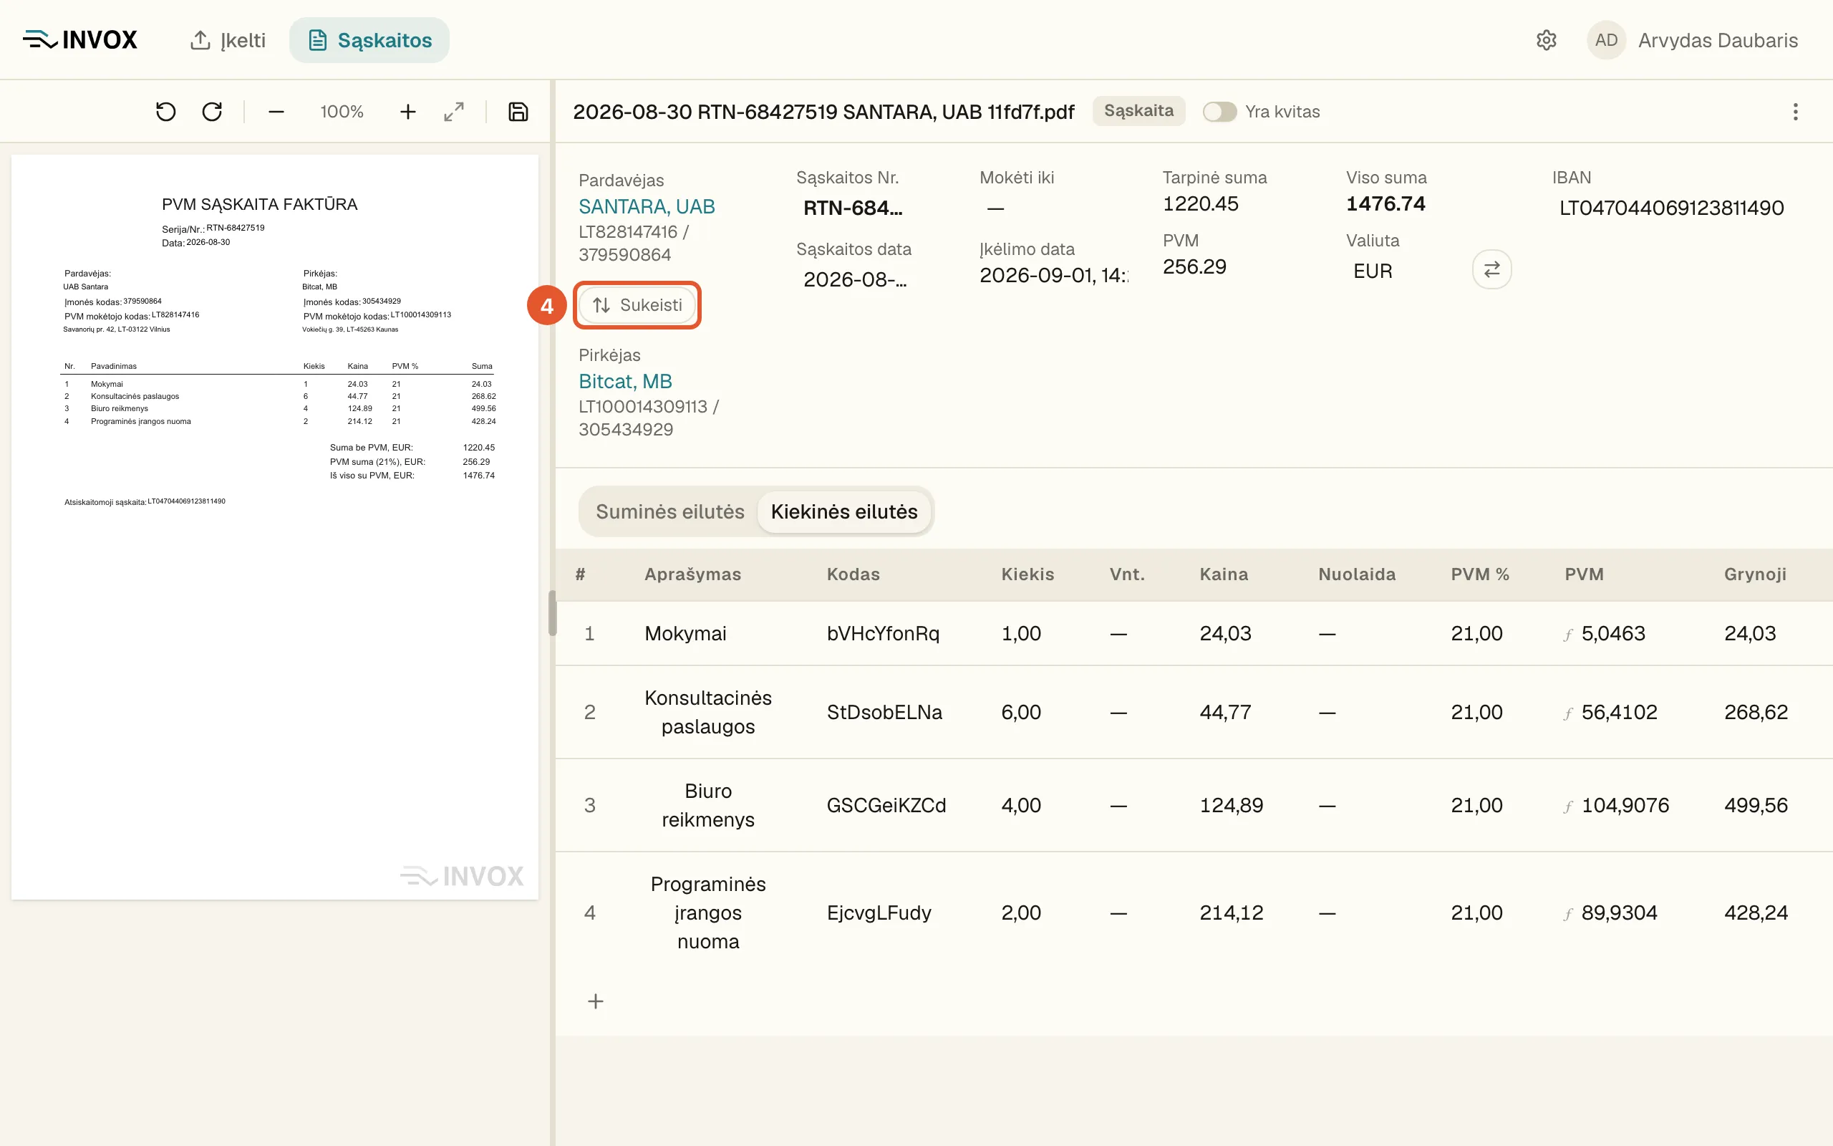
Task: Click quantity cell 6,00
Action: [x=1021, y=713]
